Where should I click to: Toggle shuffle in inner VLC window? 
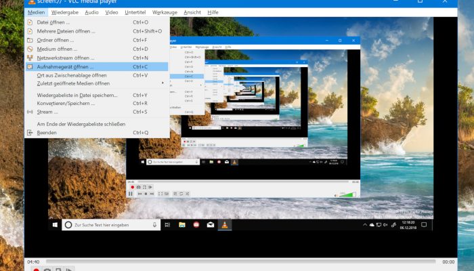[x=187, y=194]
